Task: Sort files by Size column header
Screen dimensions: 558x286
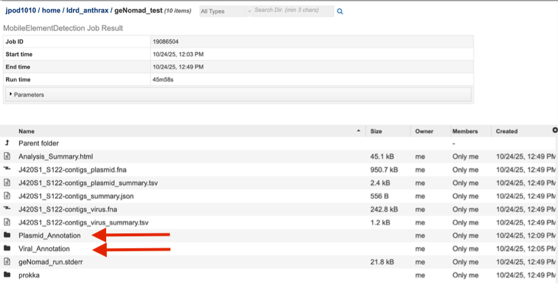Action: tap(376, 131)
